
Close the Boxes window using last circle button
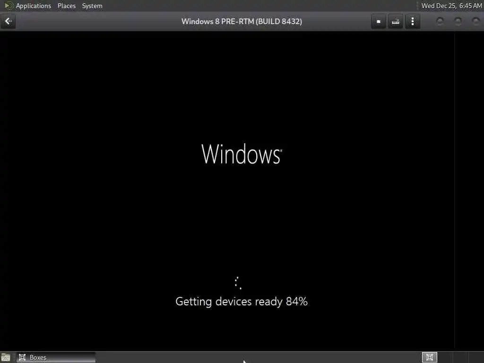(x=476, y=21)
